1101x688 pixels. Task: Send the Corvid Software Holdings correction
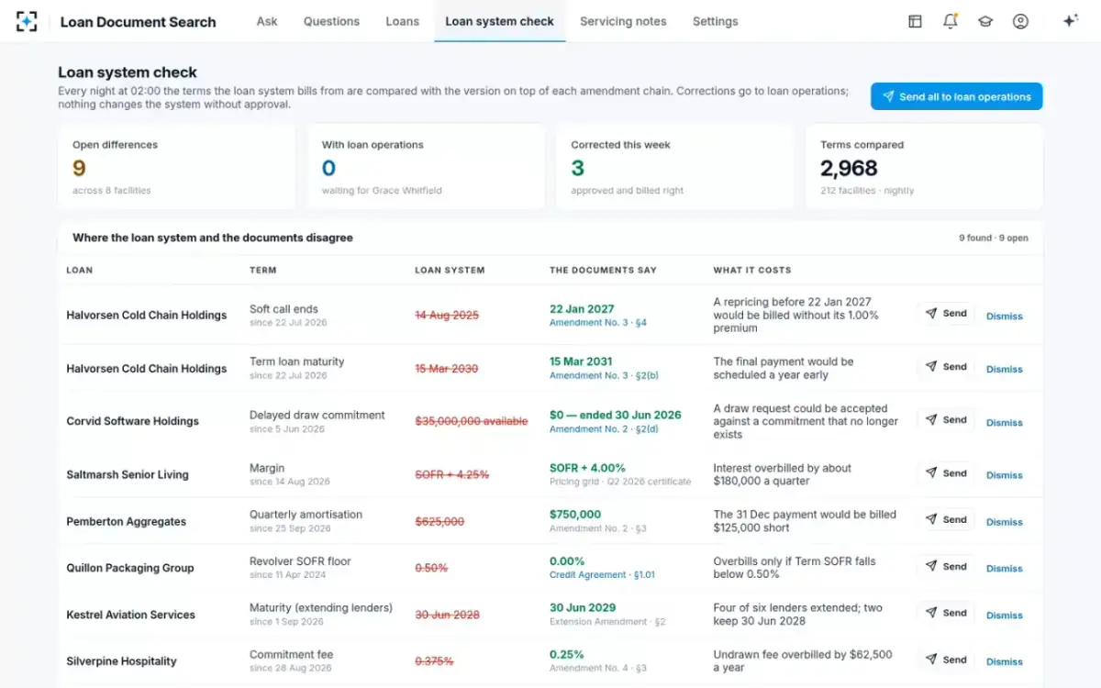point(946,420)
